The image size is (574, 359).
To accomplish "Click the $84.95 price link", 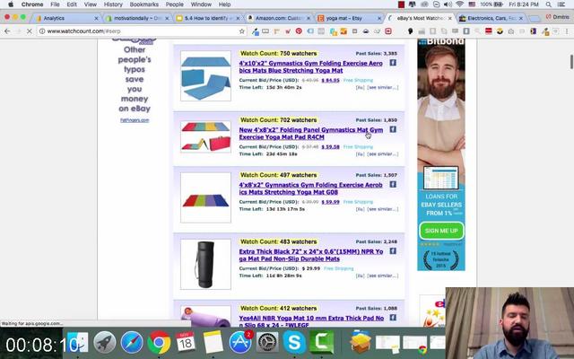I will (330, 80).
